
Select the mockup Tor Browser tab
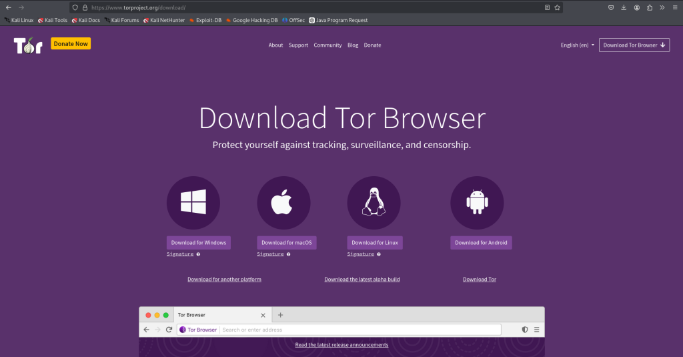click(x=223, y=315)
